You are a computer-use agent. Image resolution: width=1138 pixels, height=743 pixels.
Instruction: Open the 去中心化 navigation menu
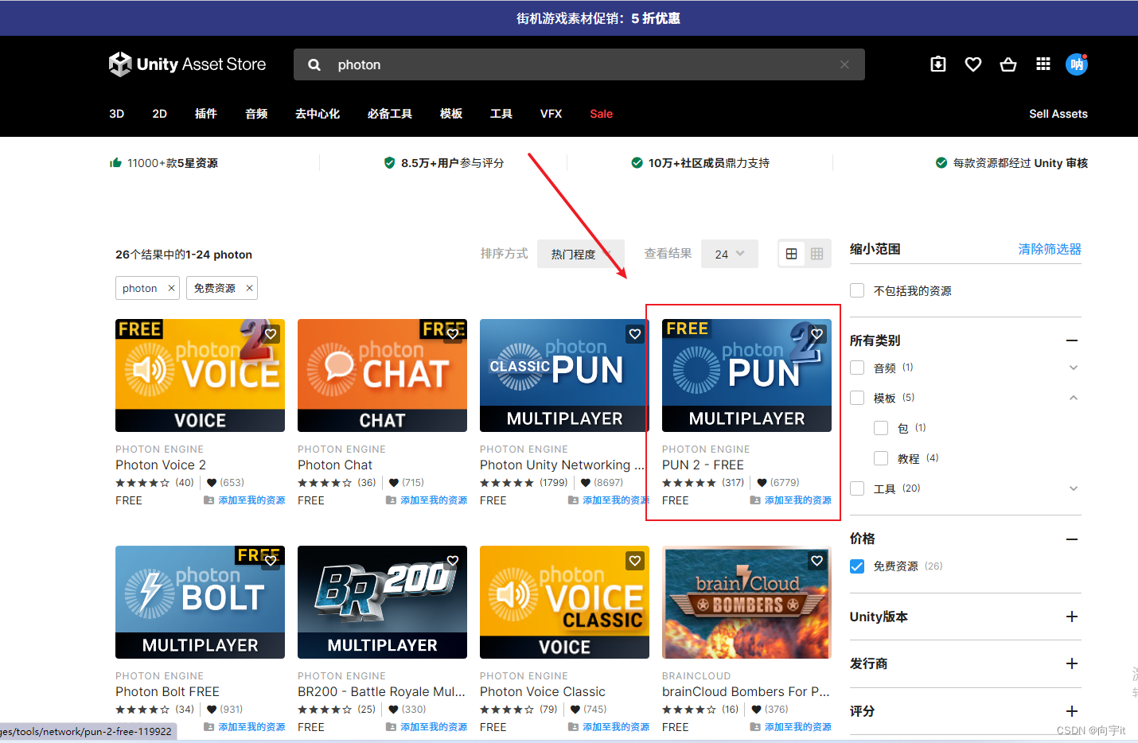point(318,114)
